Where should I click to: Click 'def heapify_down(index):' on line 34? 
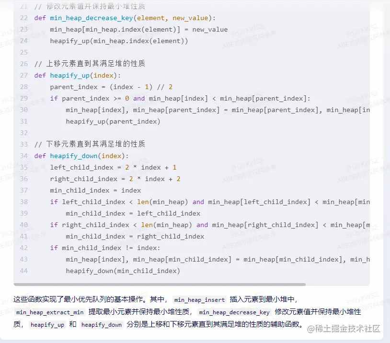(81, 156)
